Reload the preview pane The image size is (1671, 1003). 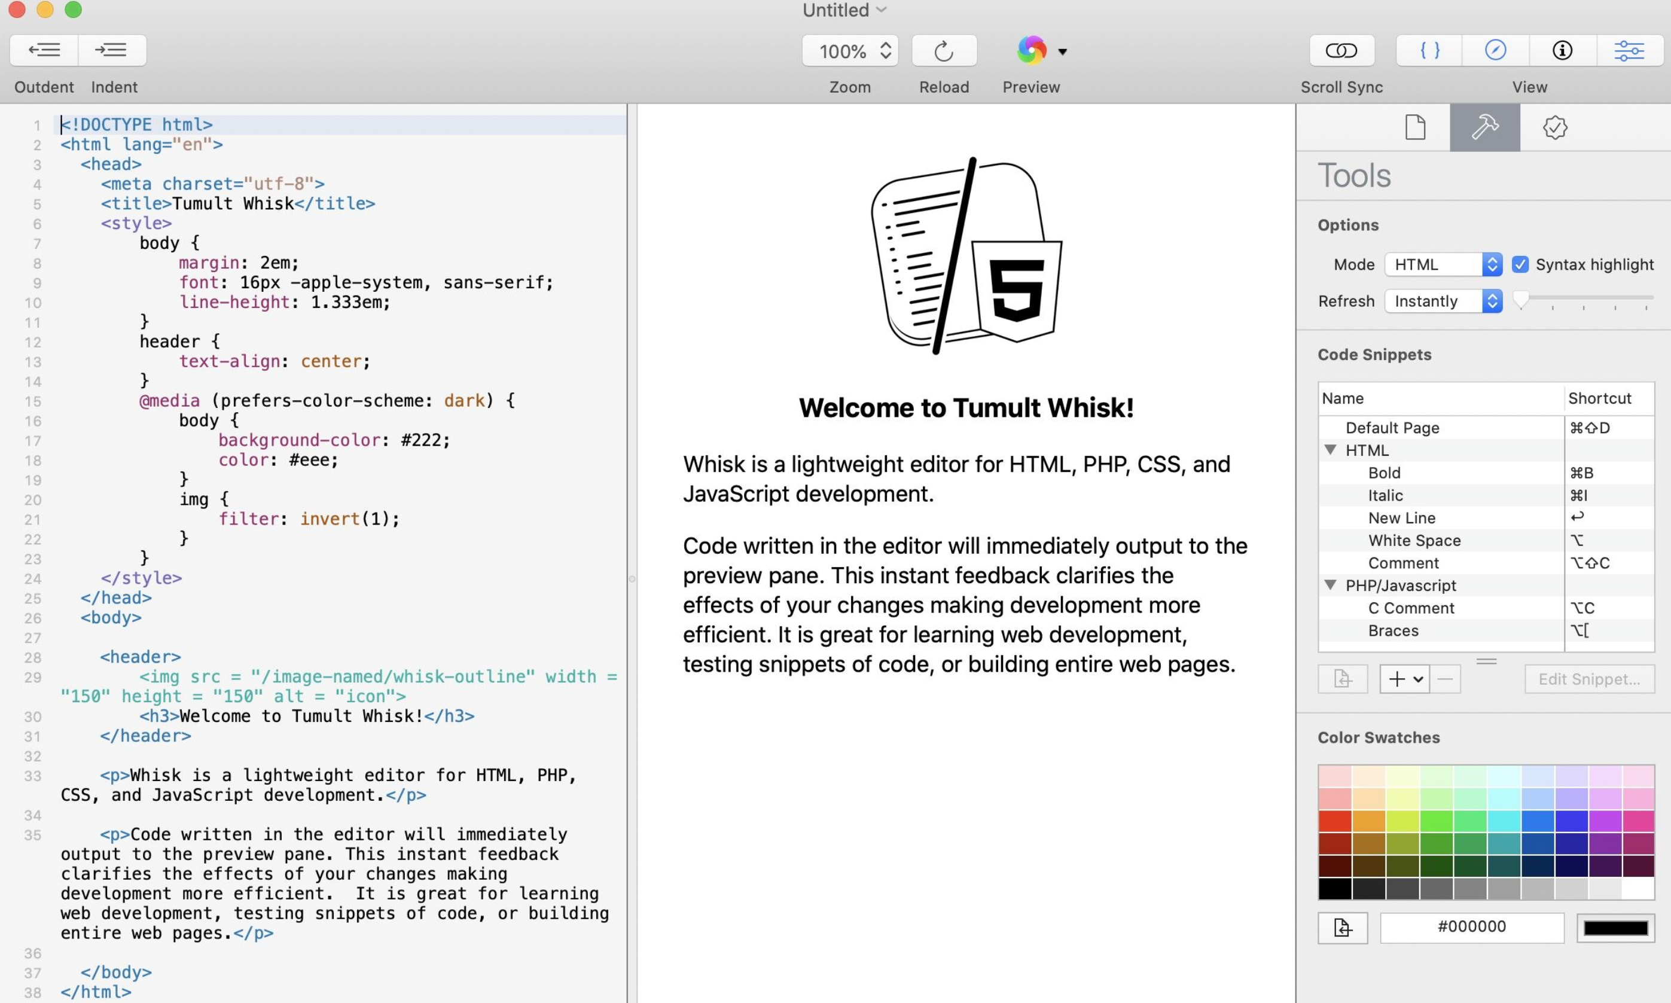[x=944, y=51]
